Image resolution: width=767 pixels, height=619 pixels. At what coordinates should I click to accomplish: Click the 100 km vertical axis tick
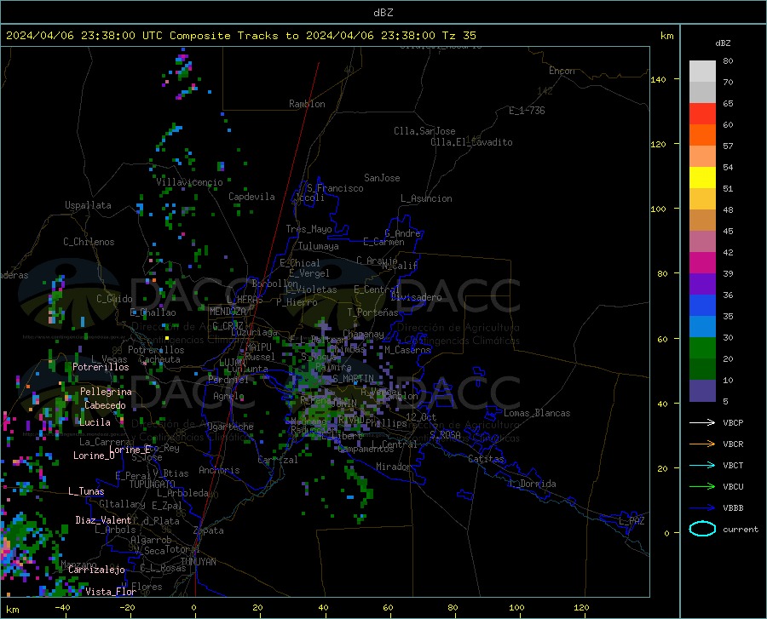659,209
